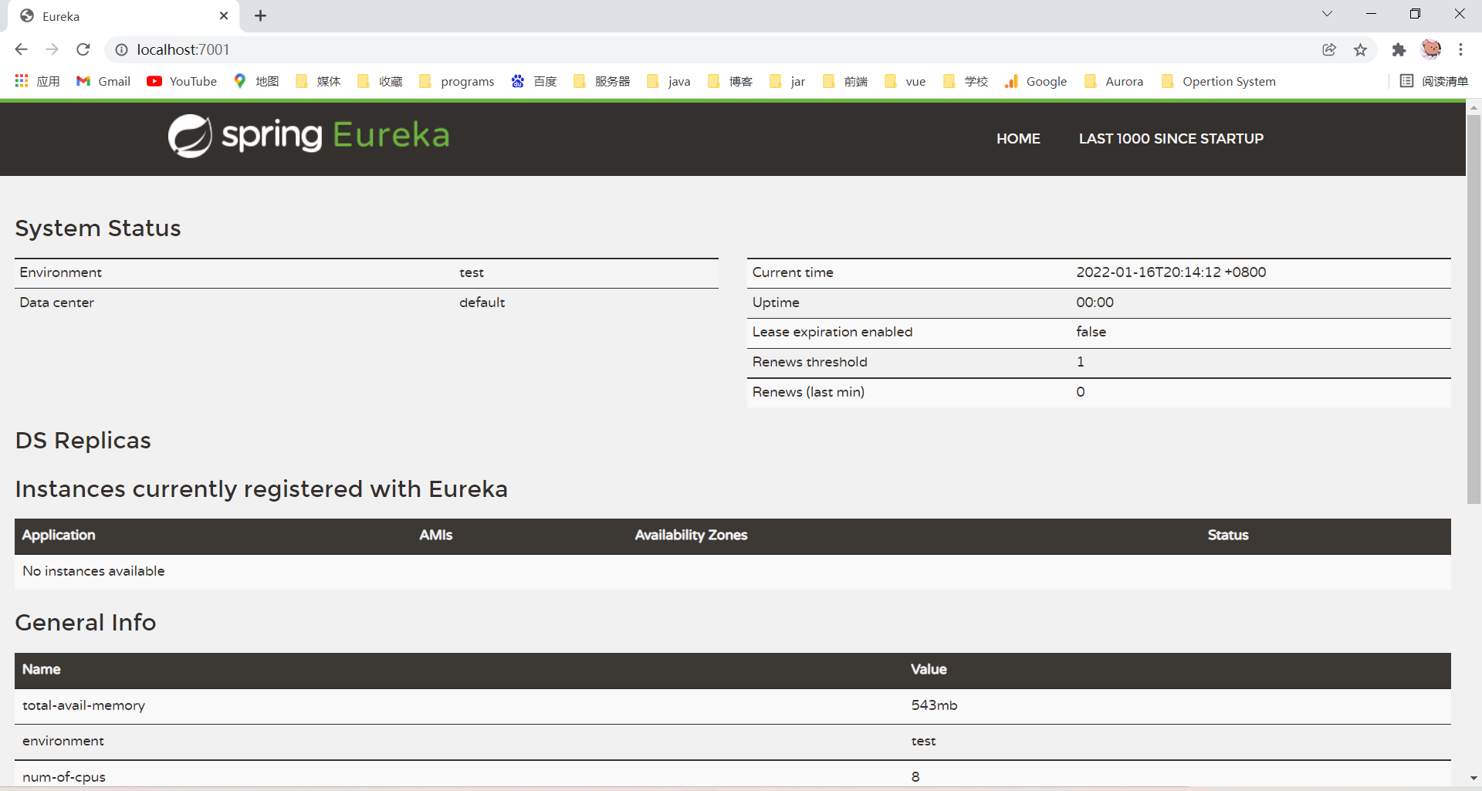Click the page info icon in address bar
This screenshot has width=1482, height=791.
pos(121,49)
